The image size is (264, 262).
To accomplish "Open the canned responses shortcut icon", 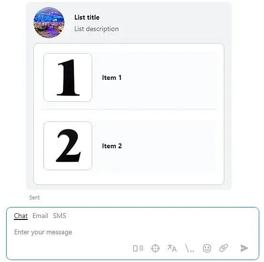I will coord(190,248).
